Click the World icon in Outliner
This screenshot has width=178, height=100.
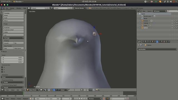[142, 18]
